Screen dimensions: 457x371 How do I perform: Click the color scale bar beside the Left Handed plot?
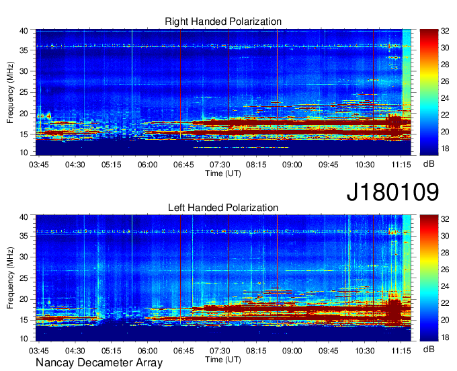(429, 278)
